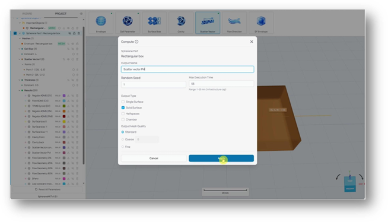Rotate view counterclockwise arrow near view cube
Viewport: 388px width, 222px height.
(x=338, y=177)
